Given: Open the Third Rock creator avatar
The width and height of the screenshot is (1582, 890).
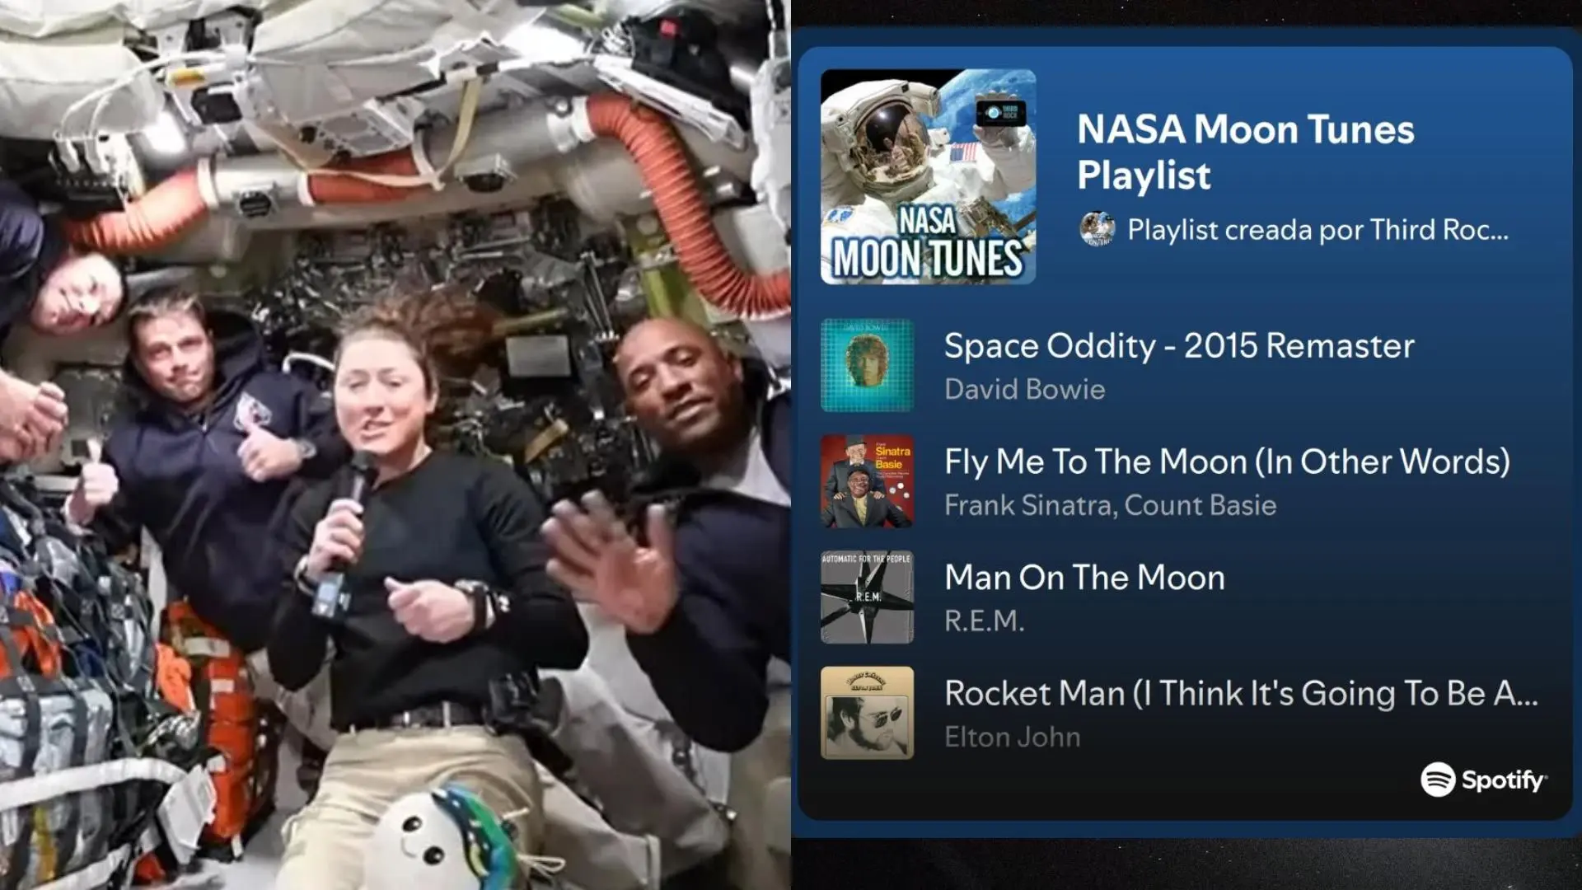Looking at the screenshot, I should (1098, 229).
